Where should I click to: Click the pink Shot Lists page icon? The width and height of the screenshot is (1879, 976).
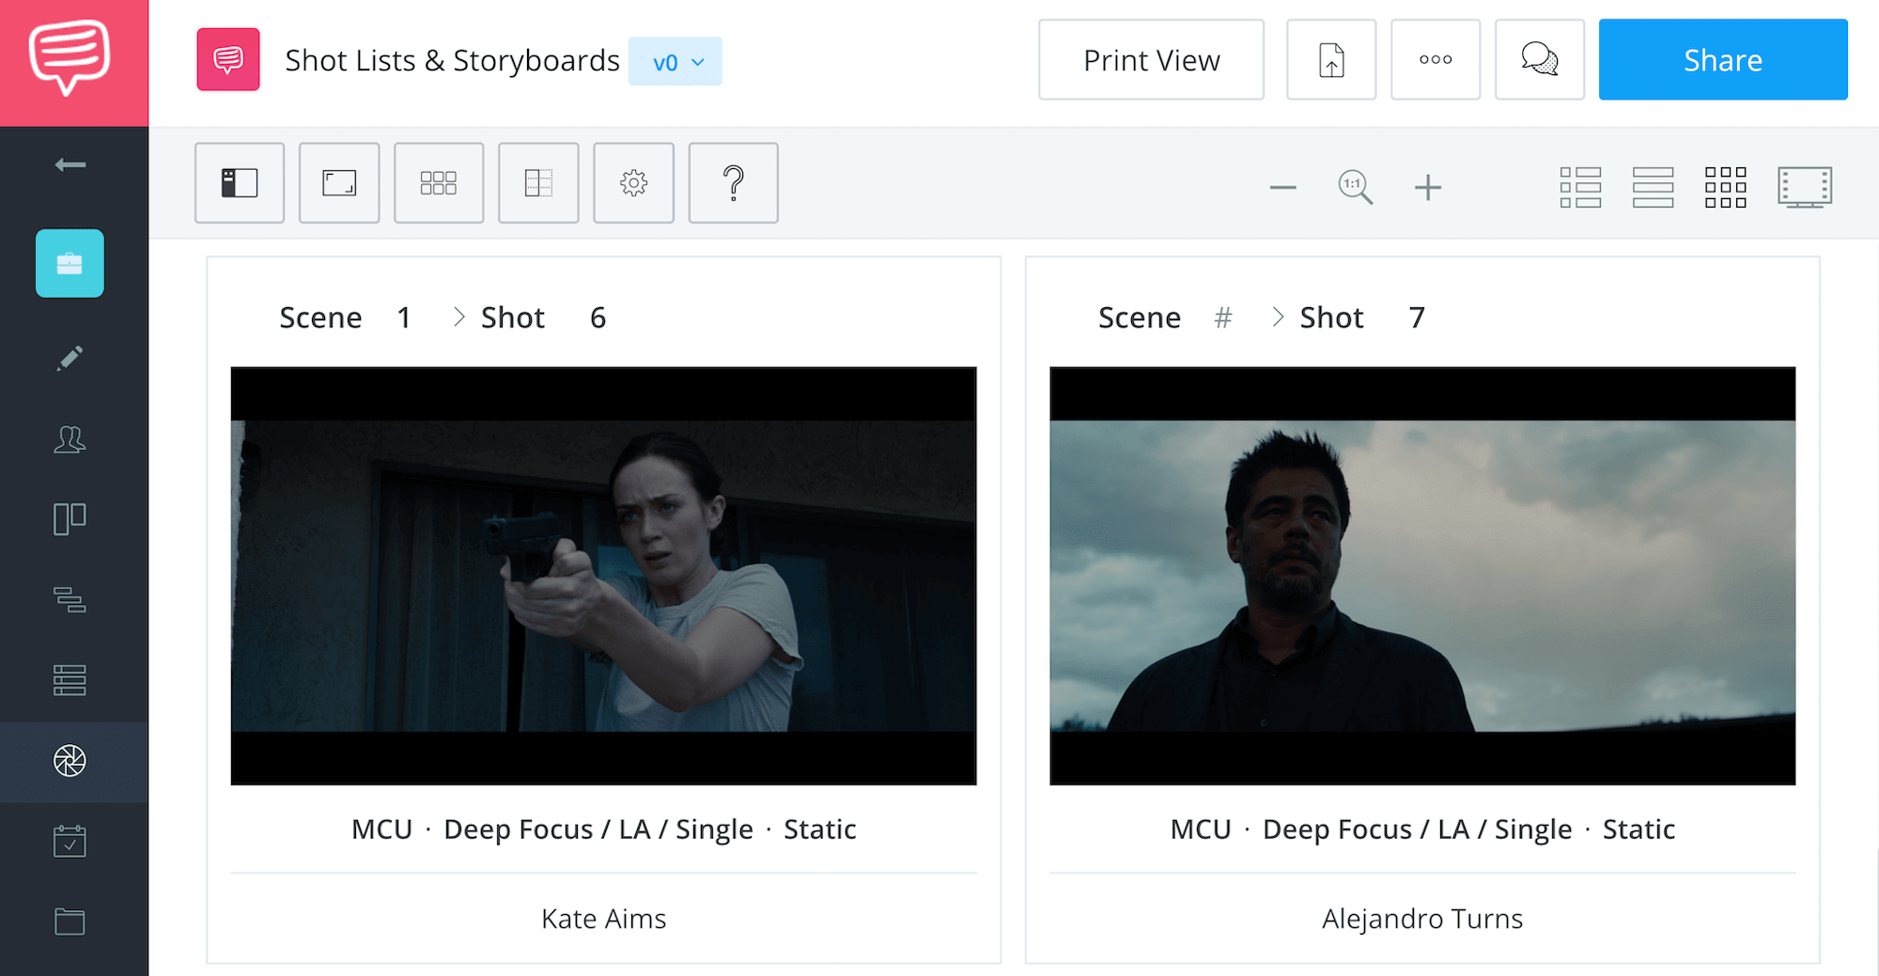228,60
